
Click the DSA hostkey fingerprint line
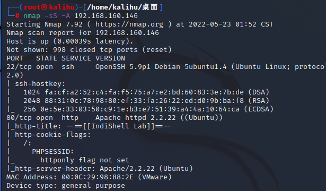[x=146, y=92]
